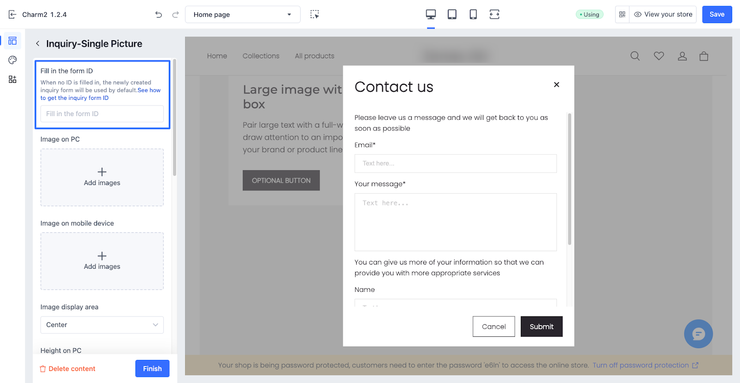
Task: Add images for PC
Action: pyautogui.click(x=102, y=177)
